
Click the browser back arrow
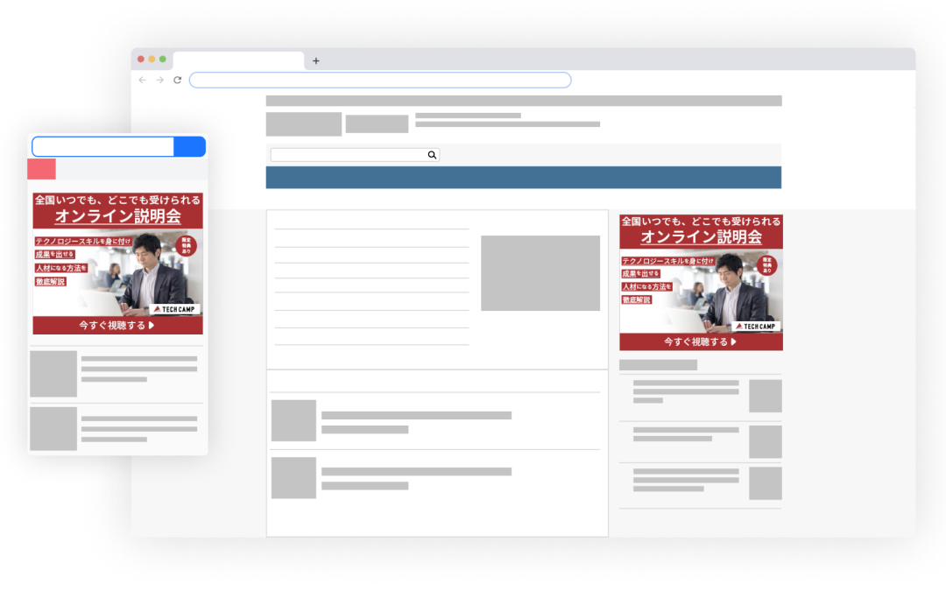point(143,80)
